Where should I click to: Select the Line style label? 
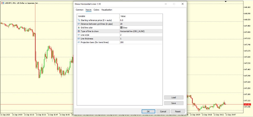(85, 35)
